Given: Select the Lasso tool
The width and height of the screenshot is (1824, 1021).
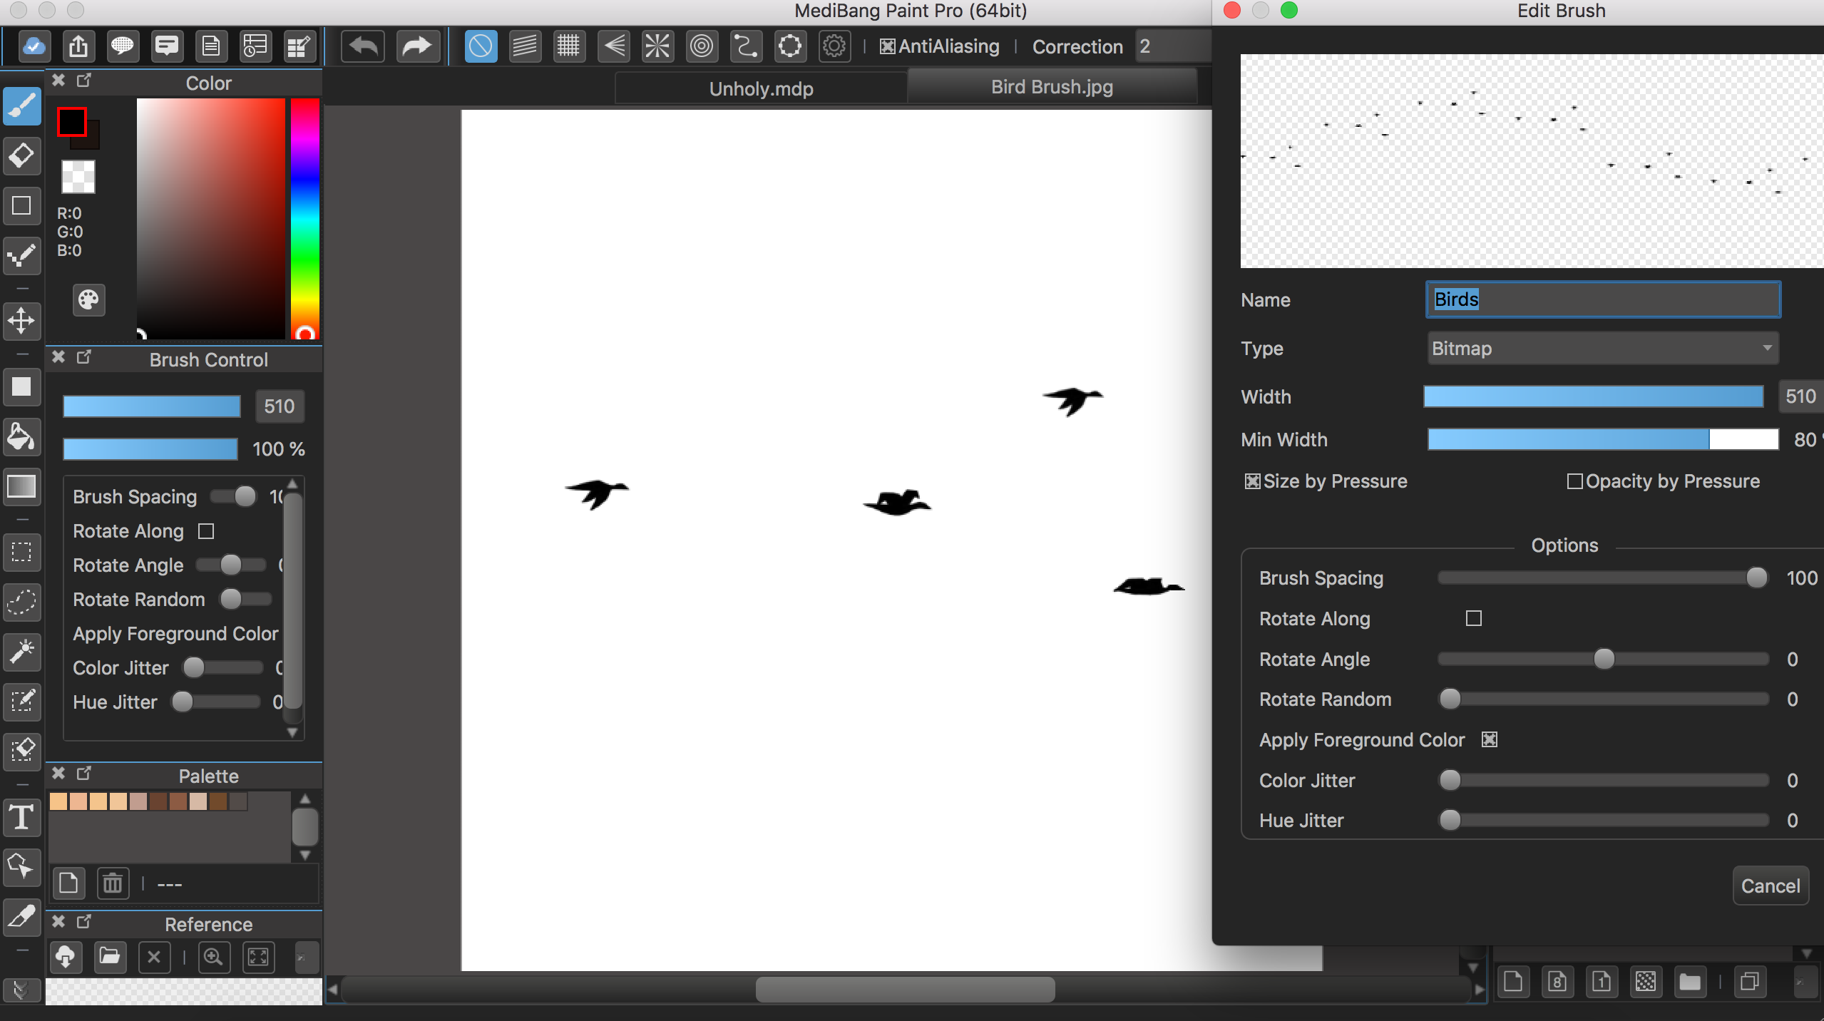Looking at the screenshot, I should [22, 602].
